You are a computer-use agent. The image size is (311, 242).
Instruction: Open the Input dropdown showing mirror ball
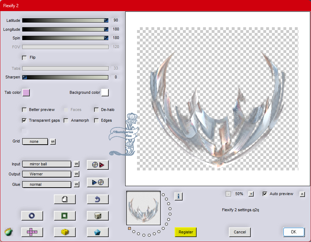pyautogui.click(x=47, y=164)
